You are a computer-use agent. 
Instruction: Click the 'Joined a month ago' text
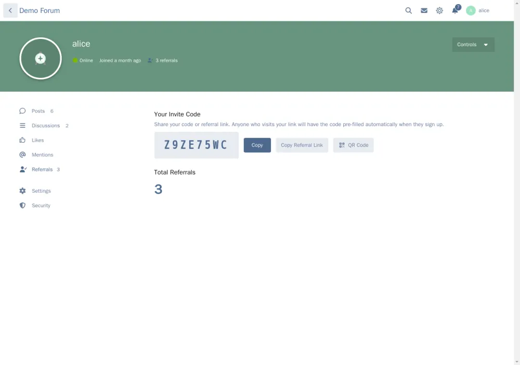(x=120, y=61)
